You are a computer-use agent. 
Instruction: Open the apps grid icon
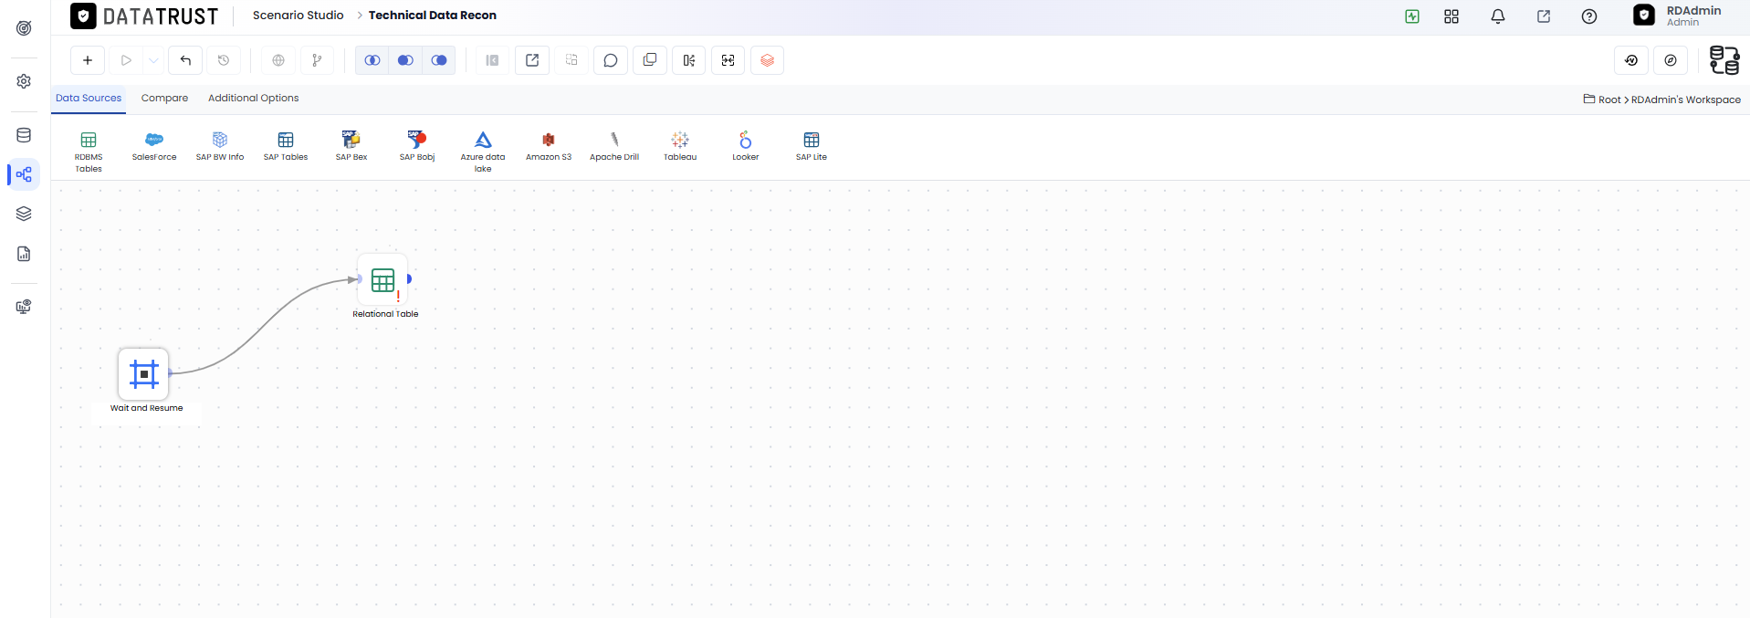[1451, 16]
